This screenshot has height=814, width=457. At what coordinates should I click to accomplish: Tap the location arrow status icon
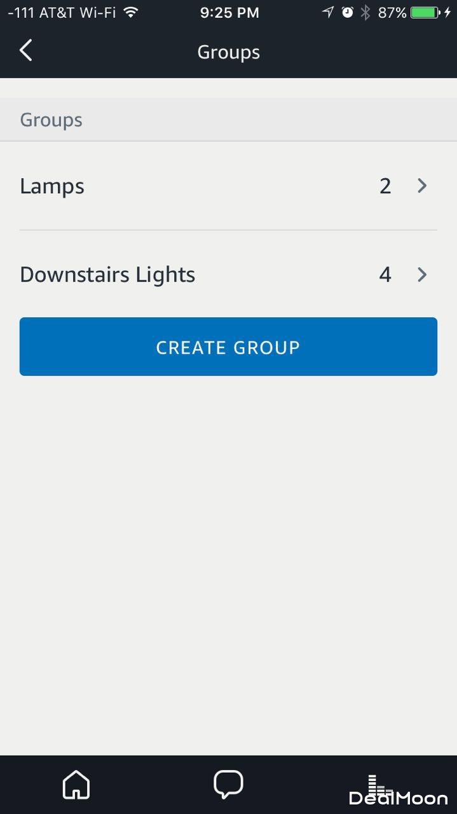pyautogui.click(x=328, y=12)
